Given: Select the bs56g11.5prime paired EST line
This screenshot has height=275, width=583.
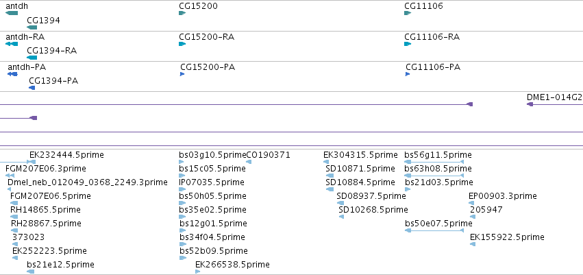Looking at the screenshot, I should pos(434,162).
